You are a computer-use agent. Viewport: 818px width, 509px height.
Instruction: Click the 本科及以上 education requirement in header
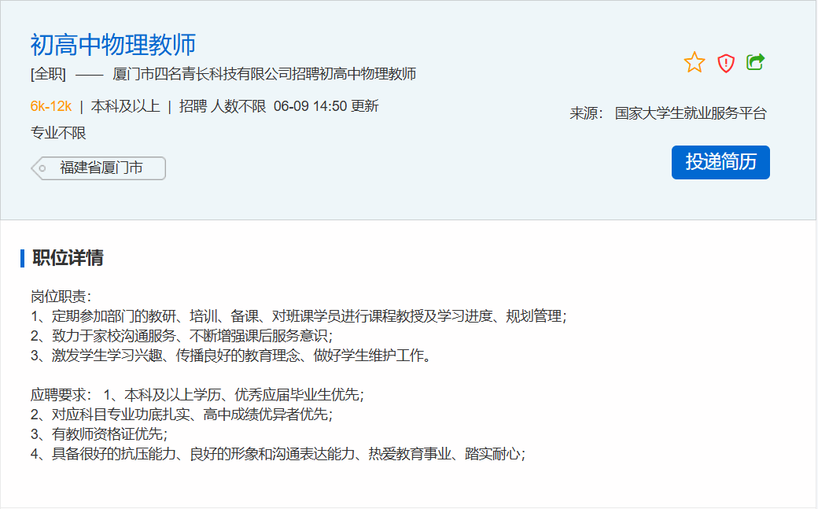pyautogui.click(x=125, y=106)
